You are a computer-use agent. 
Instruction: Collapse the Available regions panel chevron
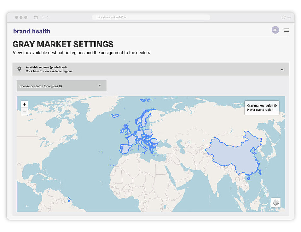pos(282,70)
